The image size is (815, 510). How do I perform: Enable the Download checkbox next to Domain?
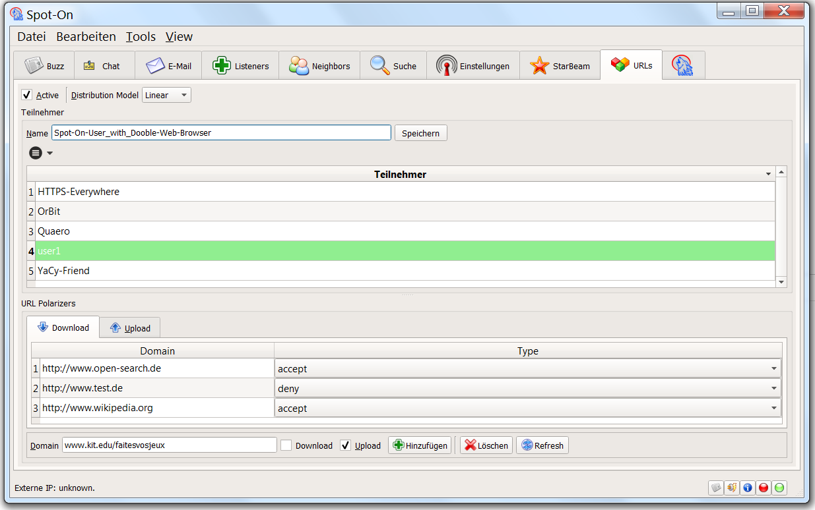click(x=286, y=445)
